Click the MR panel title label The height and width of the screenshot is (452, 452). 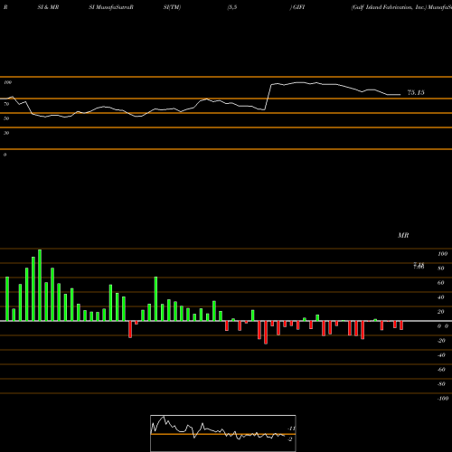coord(403,235)
